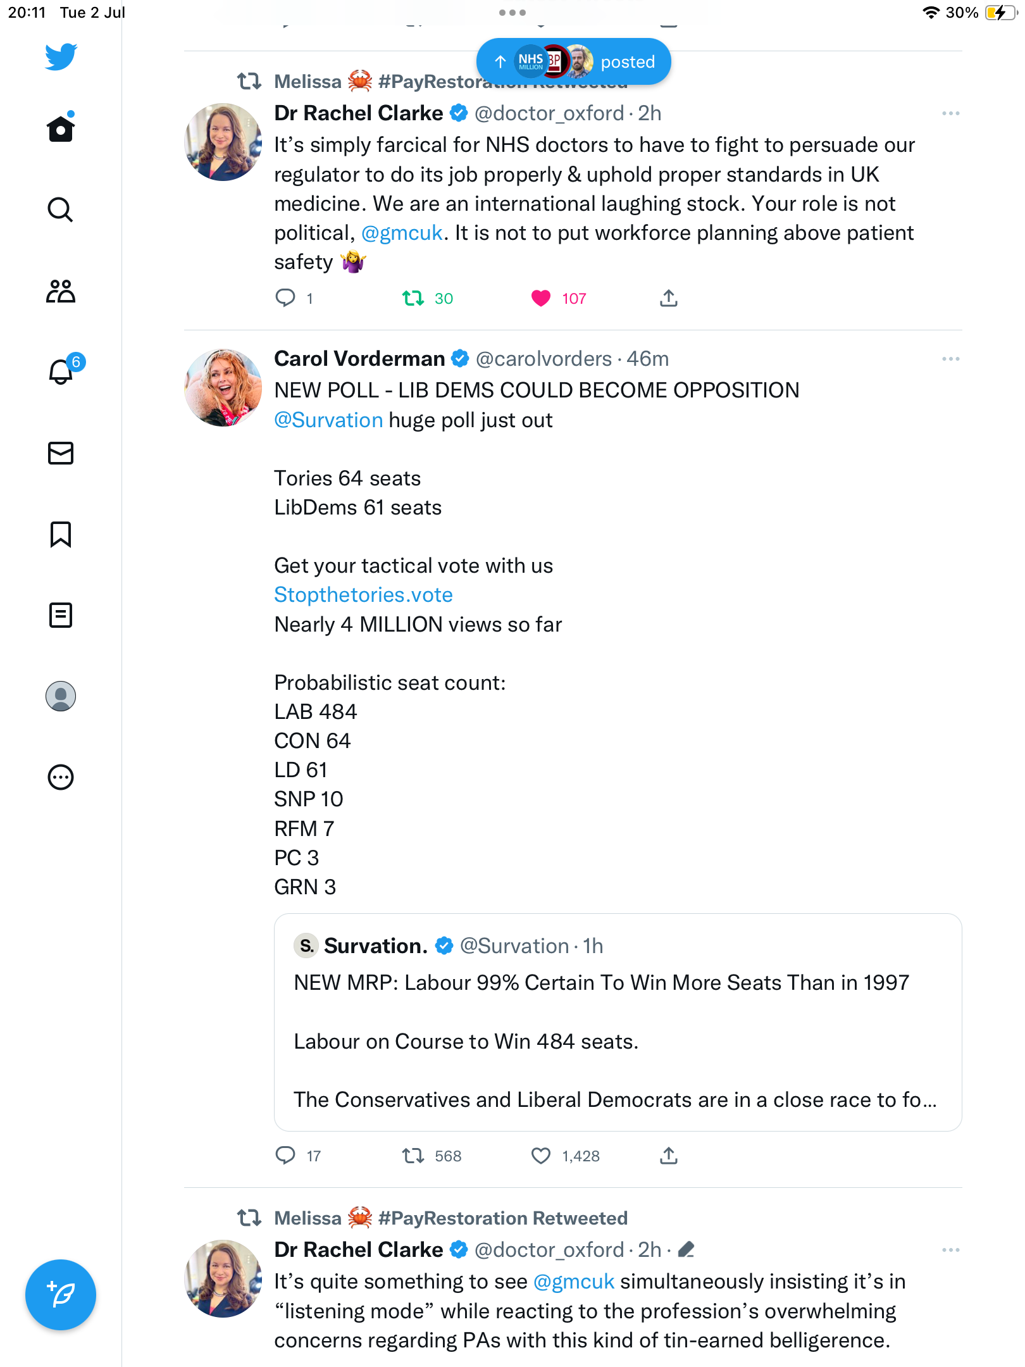Open Search in the sidebar
The height and width of the screenshot is (1367, 1025).
point(61,209)
